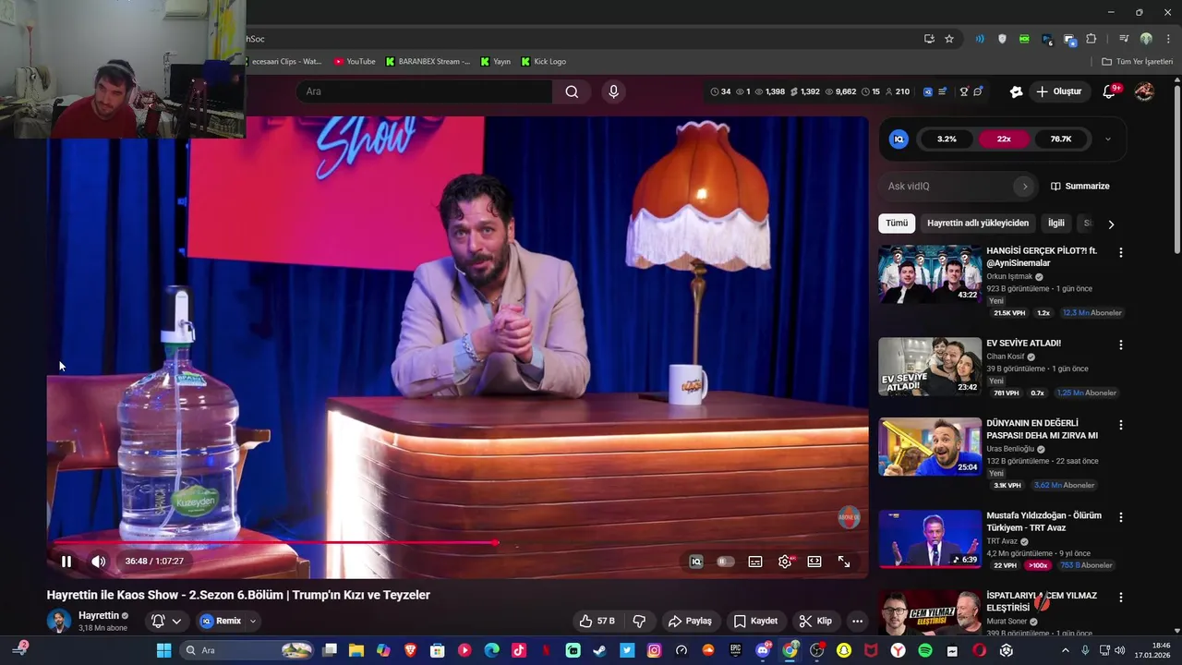Viewport: 1182px width, 665px height.
Task: Open the account avatar menu
Action: (1144, 91)
